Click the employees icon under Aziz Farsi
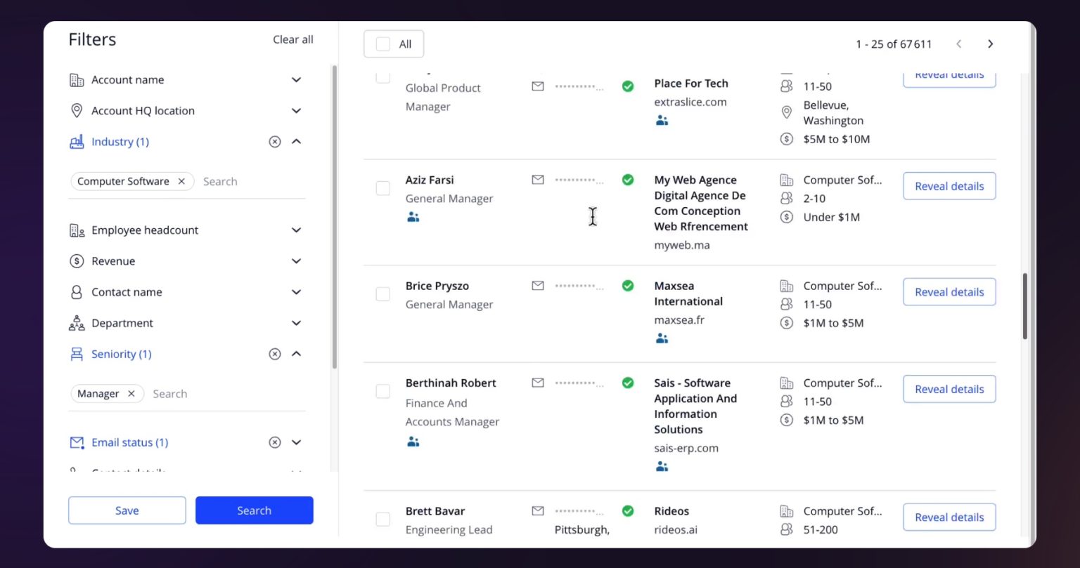The height and width of the screenshot is (568, 1080). (413, 217)
